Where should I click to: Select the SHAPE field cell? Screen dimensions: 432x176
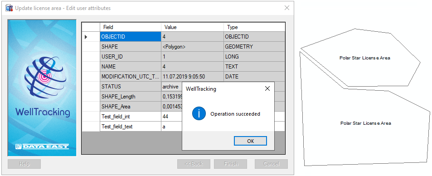pos(130,47)
